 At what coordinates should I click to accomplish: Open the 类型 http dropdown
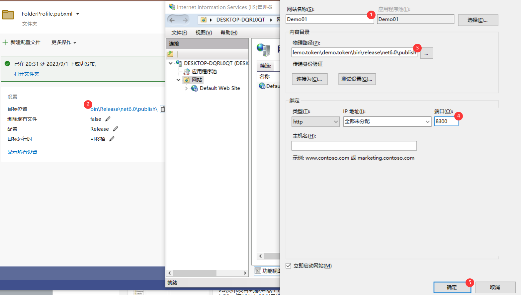point(315,122)
